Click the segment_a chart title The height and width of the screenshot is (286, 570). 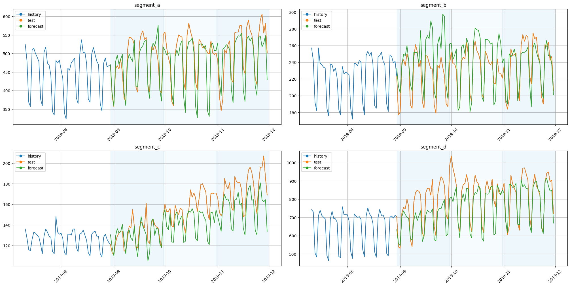147,5
